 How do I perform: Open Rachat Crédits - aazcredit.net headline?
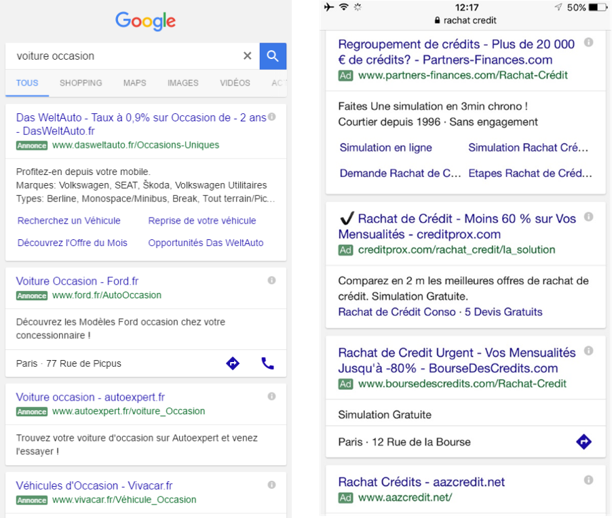point(421,481)
